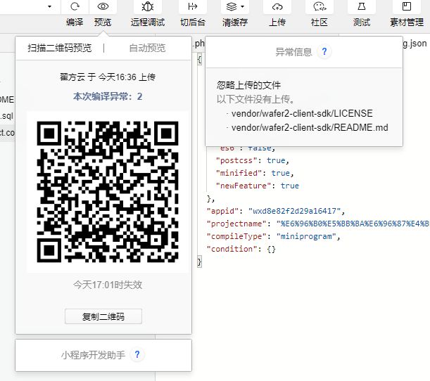Image resolution: width=430 pixels, height=381 pixels.
Task: Click the clear cache layers icon
Action: point(232,6)
